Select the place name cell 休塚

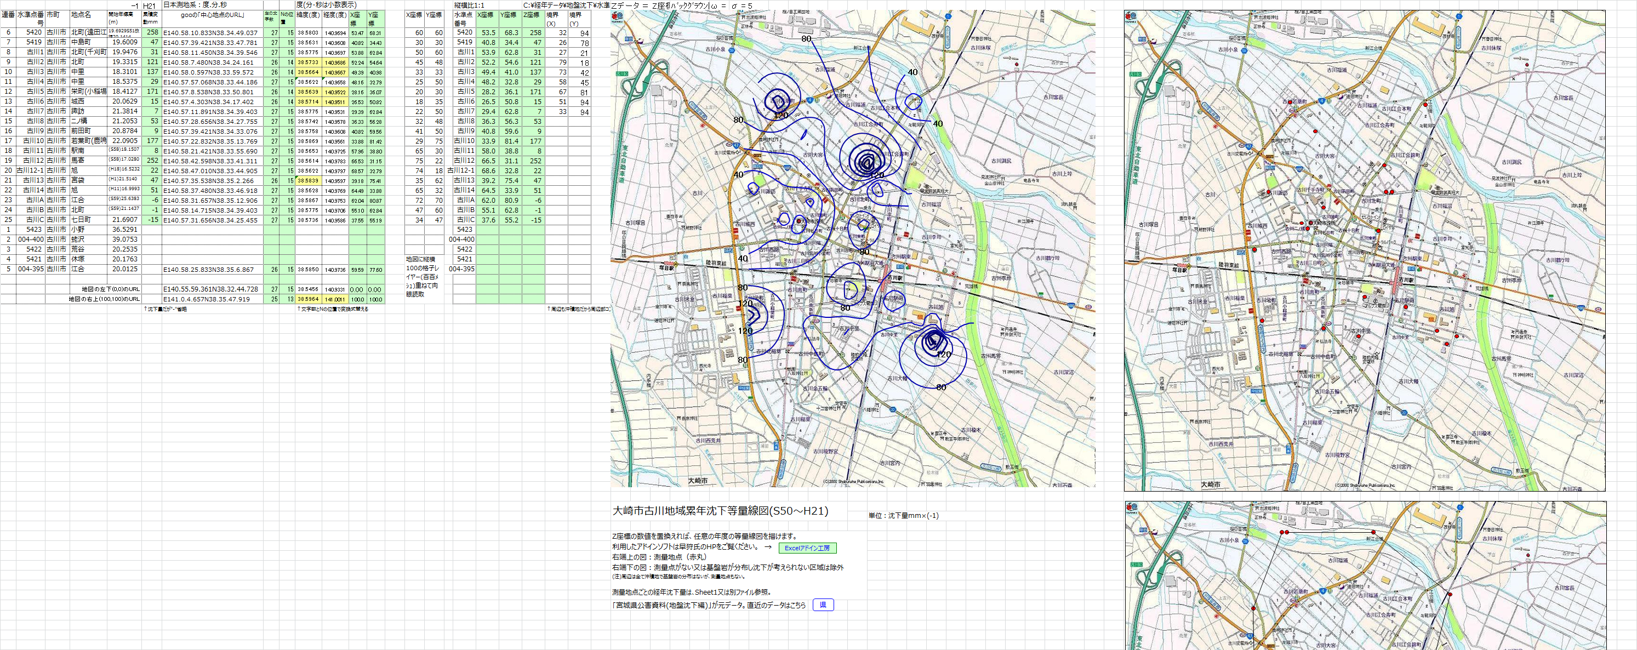point(88,259)
